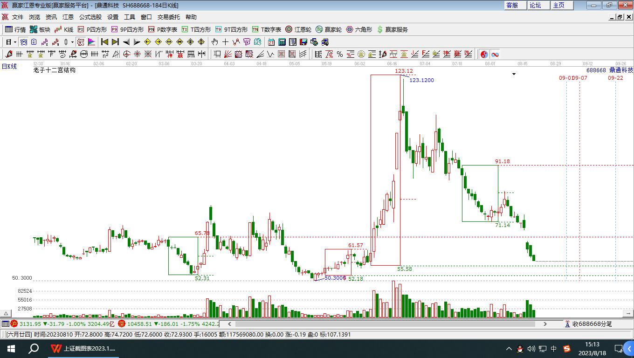The image size is (634, 358).
Task: Expand the bottom-left panel up arrow
Action: coord(6,314)
